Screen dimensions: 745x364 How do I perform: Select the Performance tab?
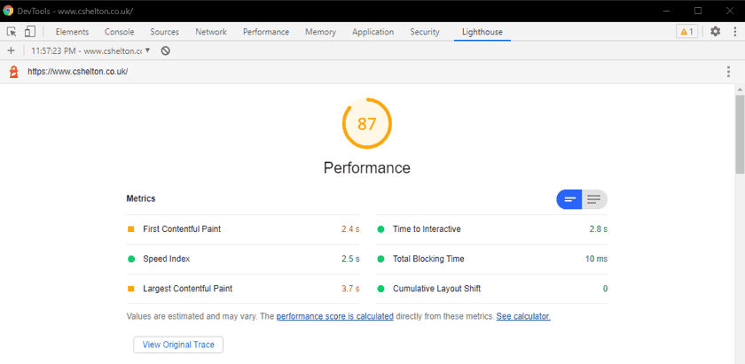[x=266, y=32]
